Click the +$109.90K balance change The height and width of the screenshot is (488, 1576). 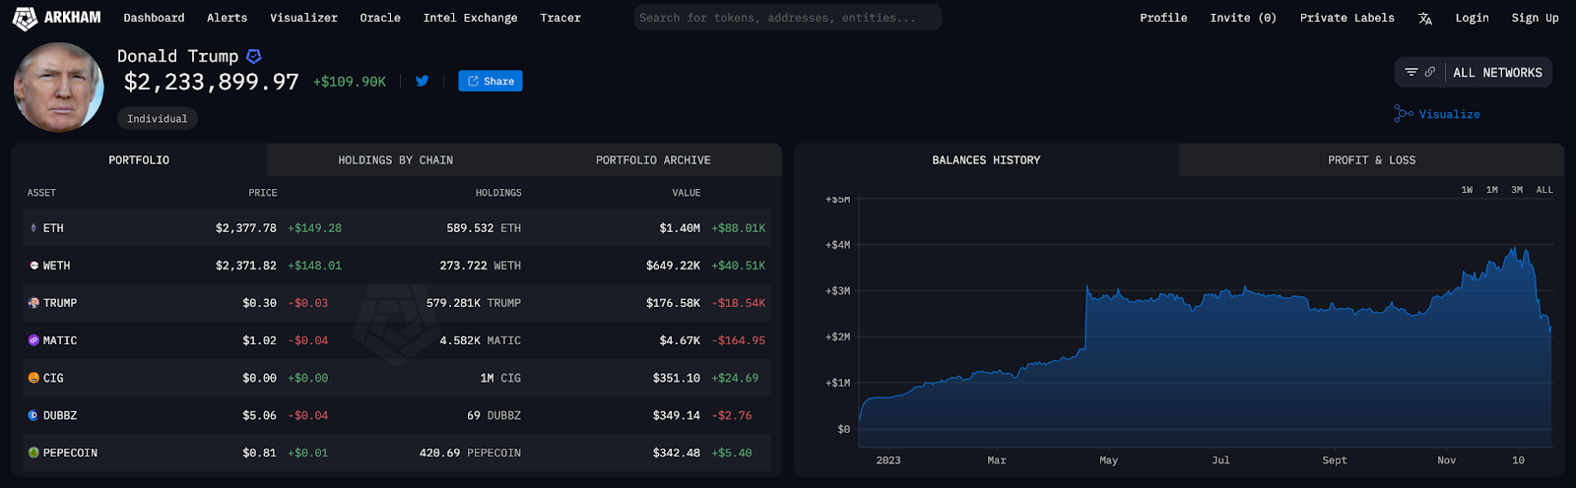click(350, 82)
